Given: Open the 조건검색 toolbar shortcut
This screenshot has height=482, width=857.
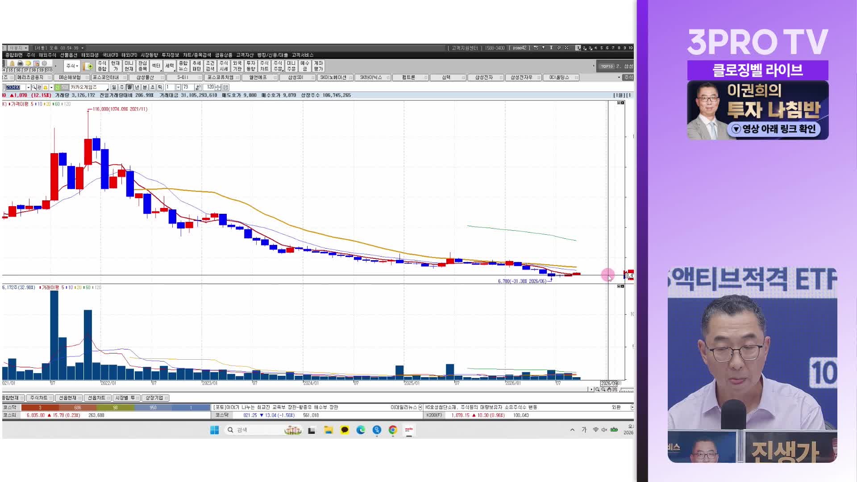Looking at the screenshot, I should click(210, 66).
